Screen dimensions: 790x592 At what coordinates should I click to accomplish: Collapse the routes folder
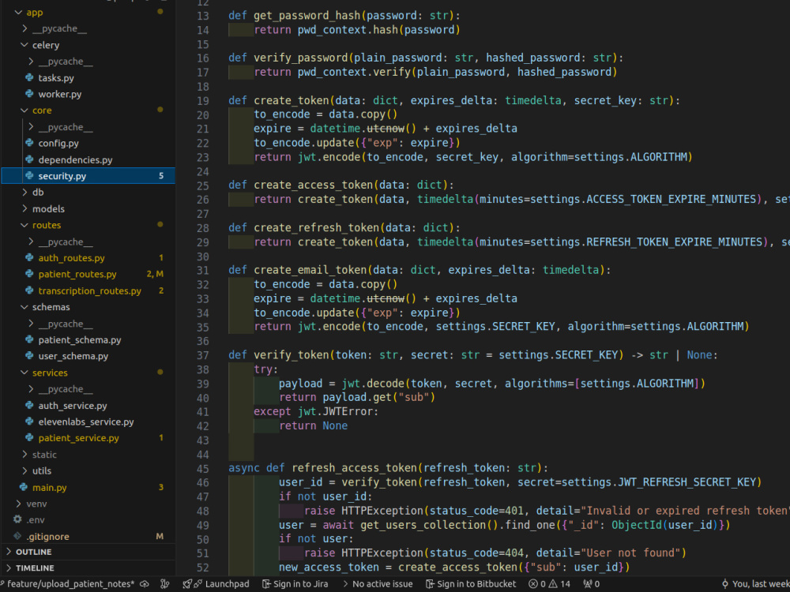(24, 225)
